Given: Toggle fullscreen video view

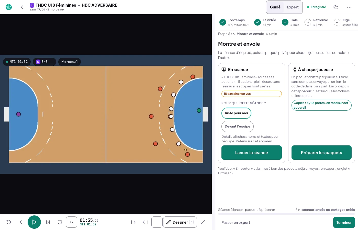Looking at the screenshot, I should click(x=203, y=222).
